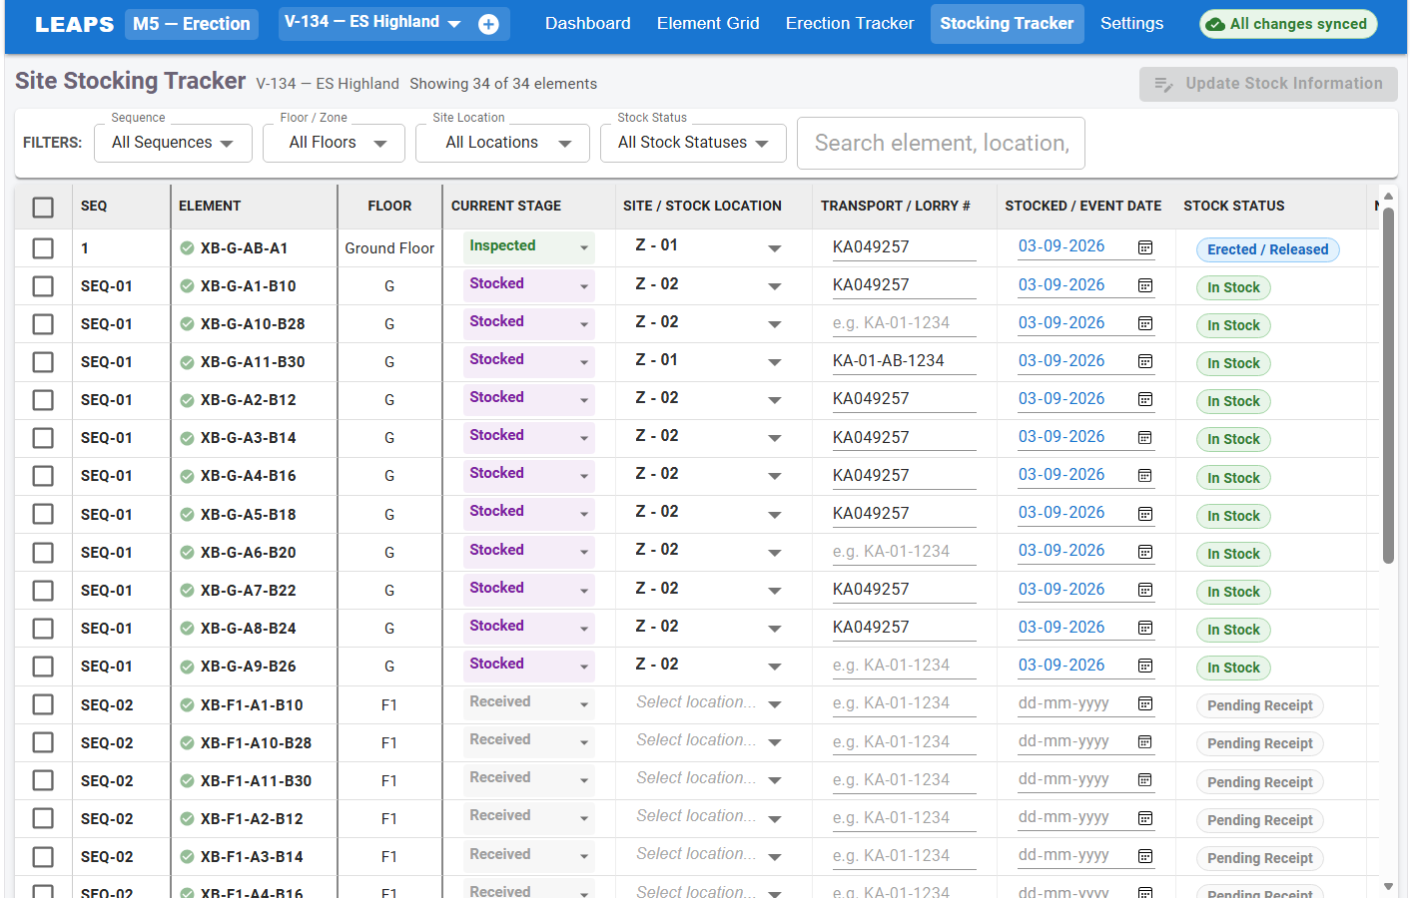Click the All changes synced status badge
The image size is (1410, 898).
(1288, 24)
